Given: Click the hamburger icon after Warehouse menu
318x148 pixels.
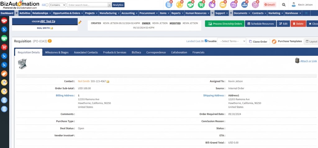Looking at the screenshot, I should [x=306, y=13].
